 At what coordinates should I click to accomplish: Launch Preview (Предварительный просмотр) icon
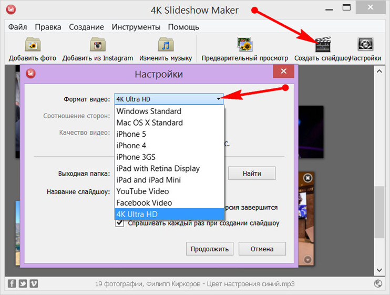pyautogui.click(x=245, y=44)
